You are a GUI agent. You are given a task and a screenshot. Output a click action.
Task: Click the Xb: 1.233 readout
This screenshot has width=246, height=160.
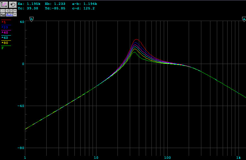(x=55, y=4)
